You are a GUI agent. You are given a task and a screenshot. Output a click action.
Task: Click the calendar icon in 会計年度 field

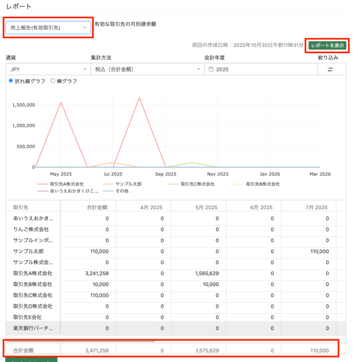(x=211, y=70)
